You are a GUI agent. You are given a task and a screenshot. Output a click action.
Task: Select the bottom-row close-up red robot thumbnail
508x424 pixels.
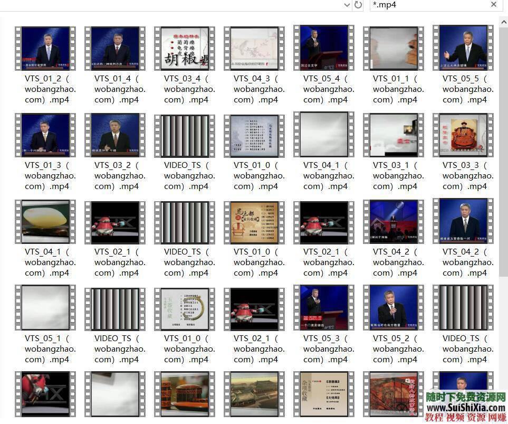click(x=45, y=394)
